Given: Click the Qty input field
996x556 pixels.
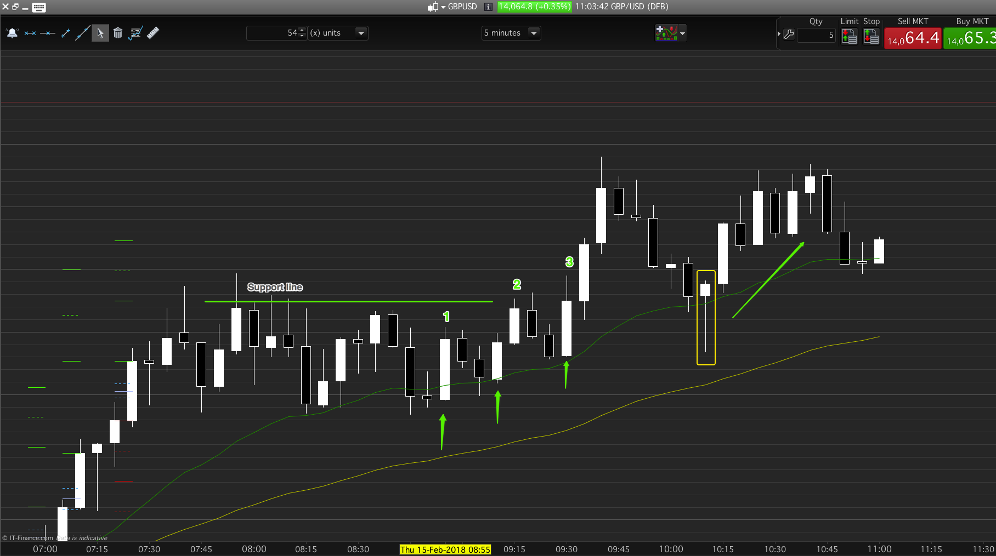Looking at the screenshot, I should (816, 35).
